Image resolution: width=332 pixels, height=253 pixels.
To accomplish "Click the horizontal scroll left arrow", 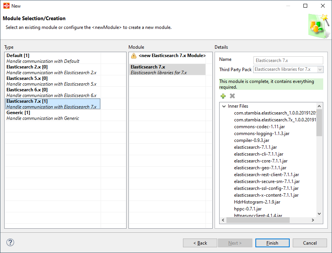I will point(223,220).
